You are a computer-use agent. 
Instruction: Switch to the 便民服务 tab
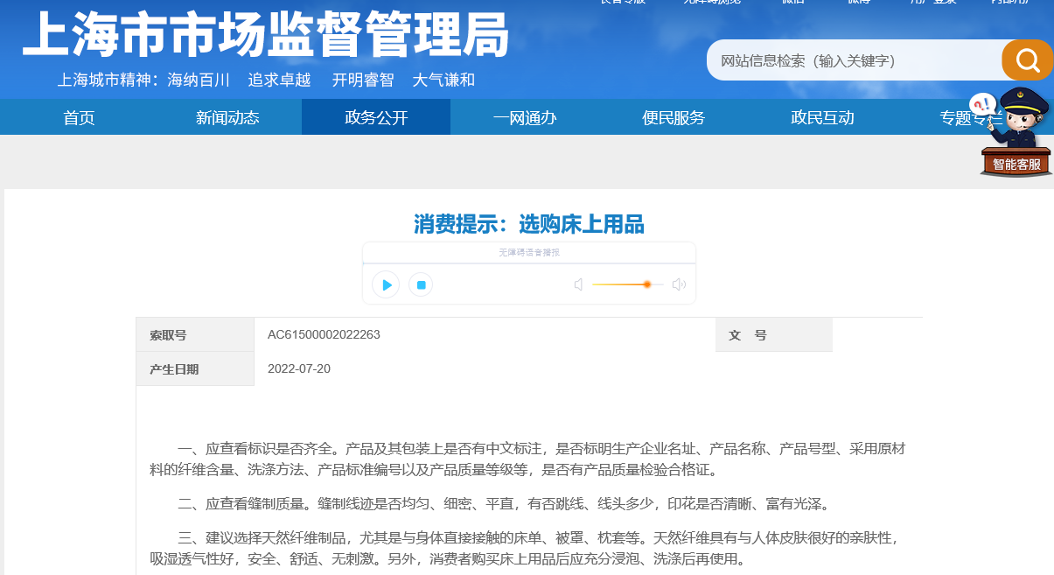point(674,117)
